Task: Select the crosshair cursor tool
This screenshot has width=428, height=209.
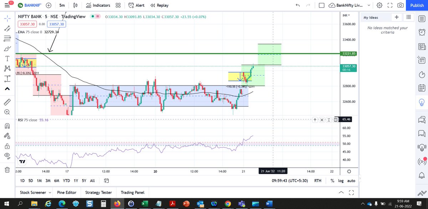Action: coord(7,18)
